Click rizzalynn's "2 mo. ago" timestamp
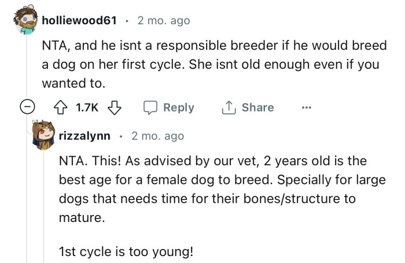 click(x=157, y=136)
